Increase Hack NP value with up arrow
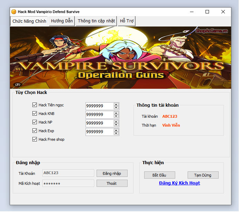Image resolution: width=239 pixels, height=212 pixels. (116, 122)
